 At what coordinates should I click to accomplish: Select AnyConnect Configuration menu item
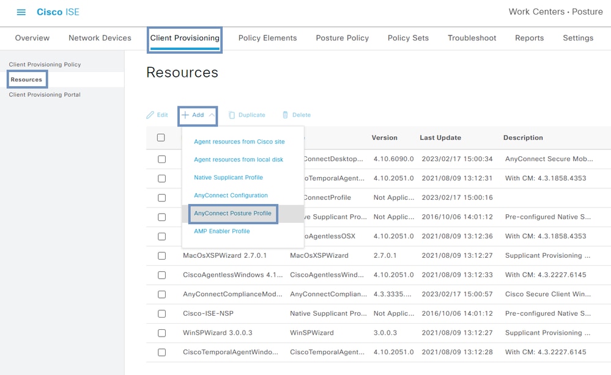point(231,195)
